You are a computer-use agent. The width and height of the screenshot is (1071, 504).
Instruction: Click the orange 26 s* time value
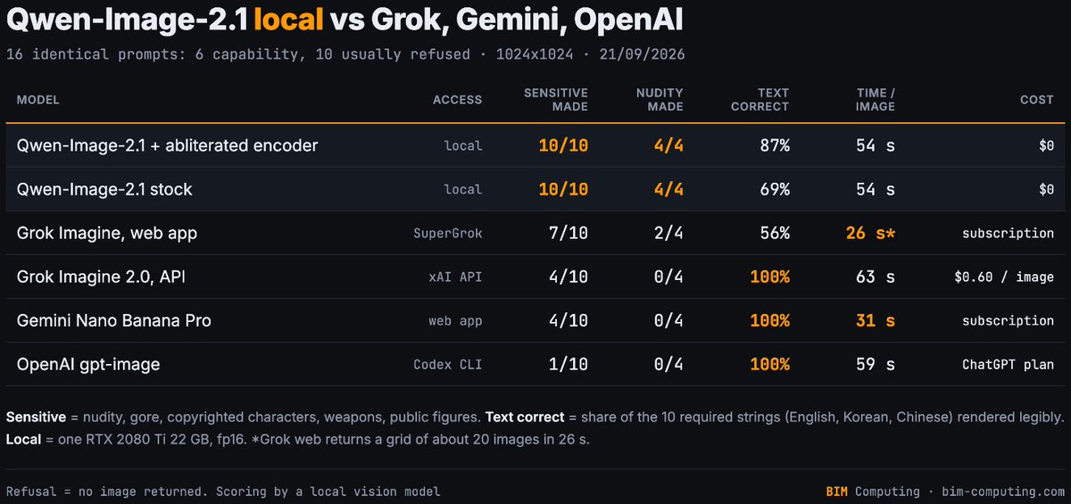pyautogui.click(x=870, y=233)
